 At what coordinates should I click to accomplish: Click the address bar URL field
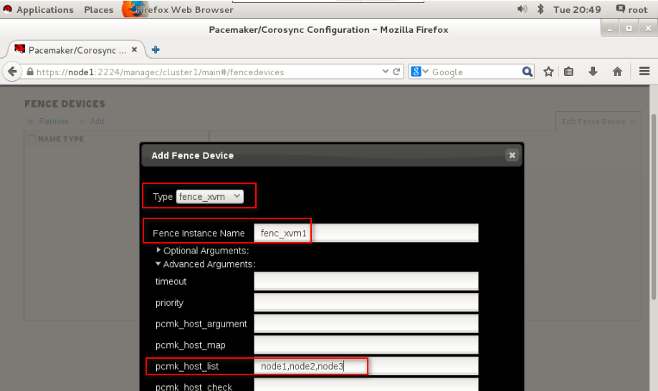coord(206,72)
